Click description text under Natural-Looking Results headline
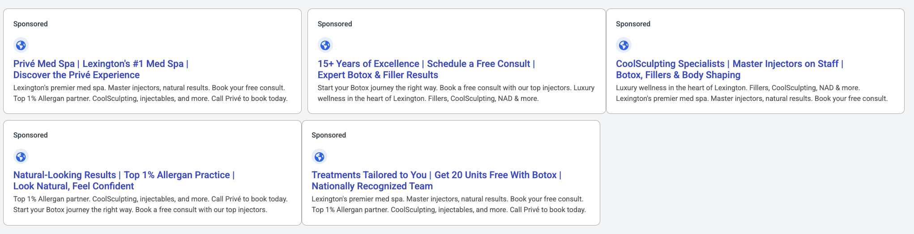The width and height of the screenshot is (914, 234). click(x=150, y=205)
